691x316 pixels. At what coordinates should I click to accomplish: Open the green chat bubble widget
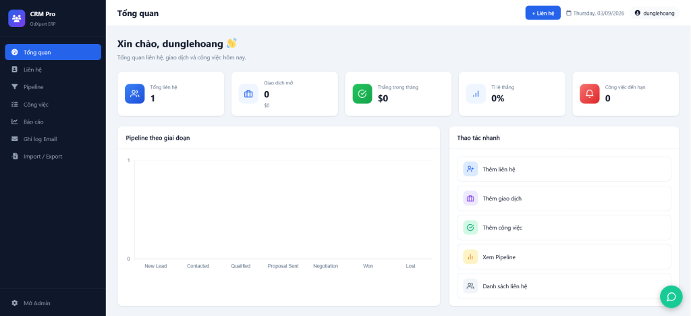coord(671,296)
